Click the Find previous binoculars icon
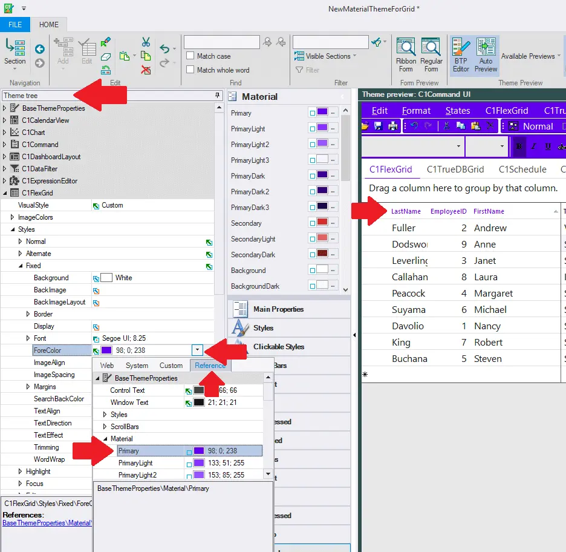This screenshot has height=552, width=566. [x=267, y=42]
